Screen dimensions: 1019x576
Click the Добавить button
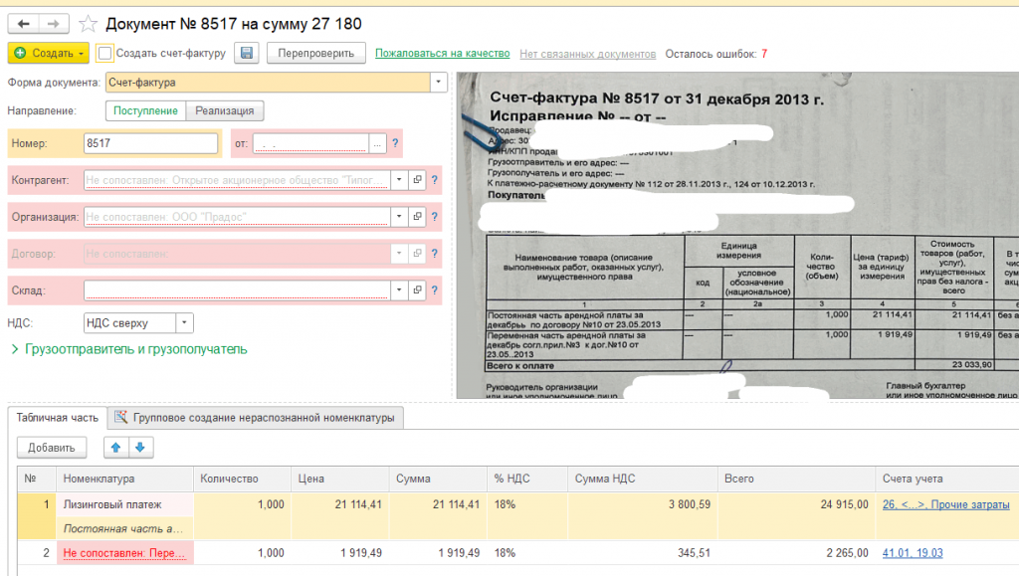click(52, 448)
